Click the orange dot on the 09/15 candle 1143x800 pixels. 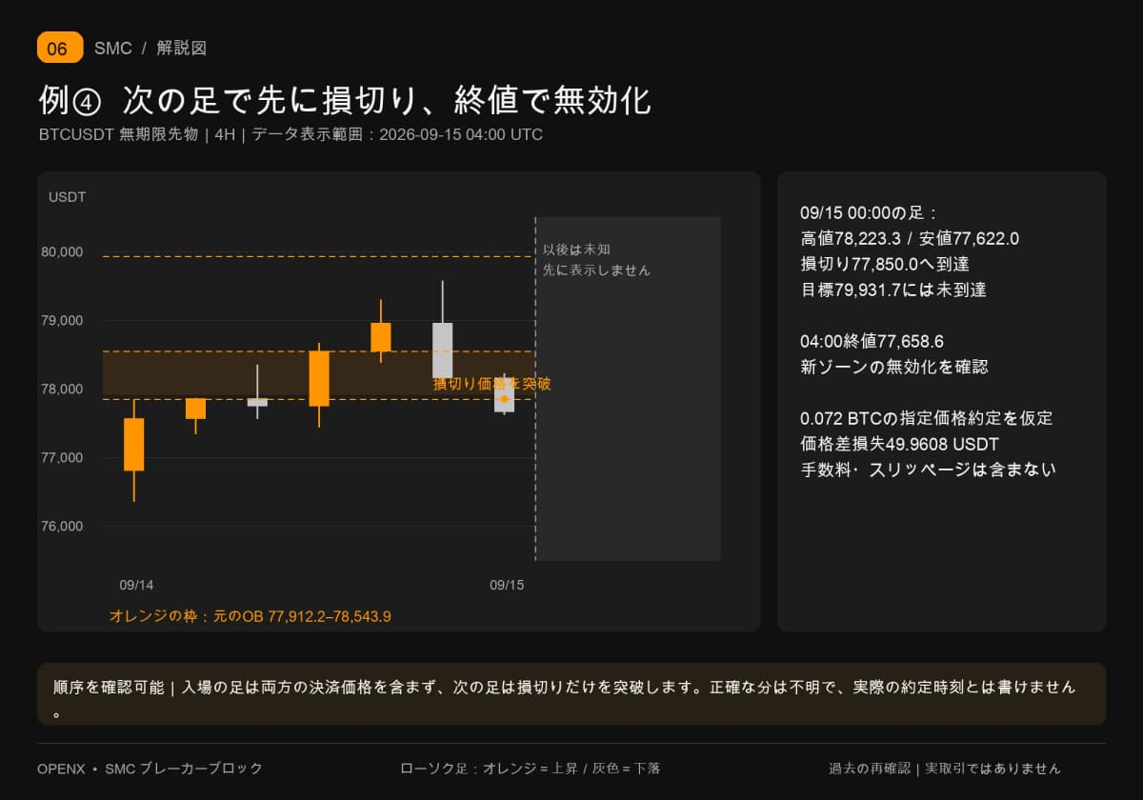tap(505, 399)
